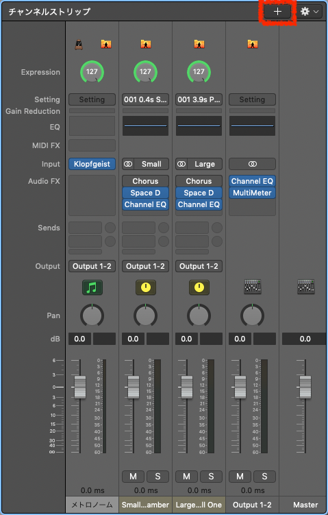The width and height of the screenshot is (328, 515).
Task: Open Channel EQ on Output 1-2 strip
Action: click(253, 181)
